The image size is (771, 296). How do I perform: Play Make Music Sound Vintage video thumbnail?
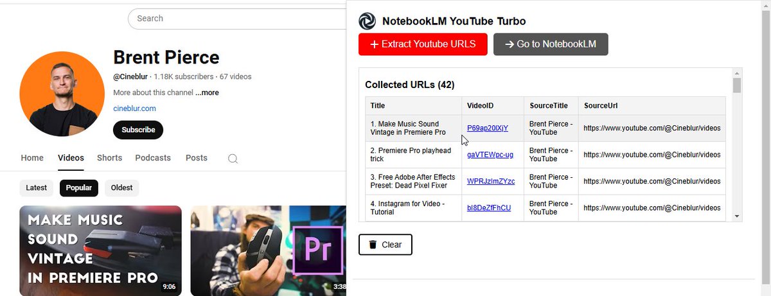[x=100, y=250]
